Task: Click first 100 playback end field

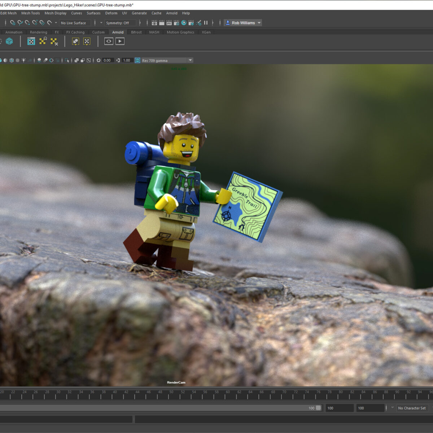Action: pyautogui.click(x=339, y=408)
